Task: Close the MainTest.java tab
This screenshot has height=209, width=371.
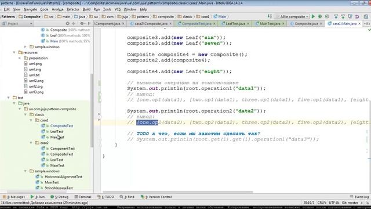Action: tap(283, 24)
